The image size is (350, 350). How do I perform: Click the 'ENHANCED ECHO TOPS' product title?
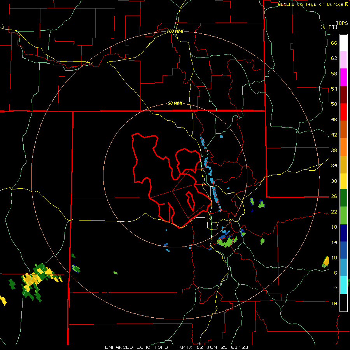pos(136,347)
